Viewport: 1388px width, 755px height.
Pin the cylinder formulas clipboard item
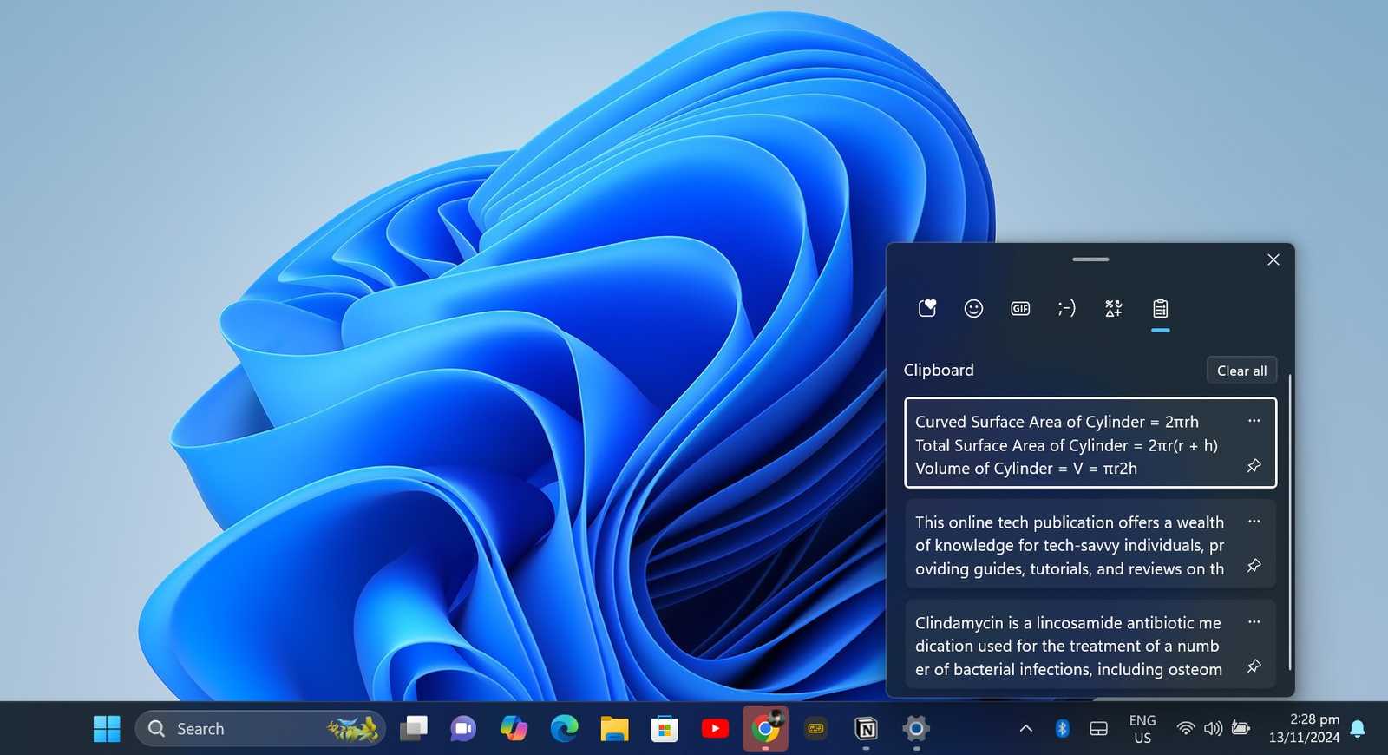tap(1254, 466)
